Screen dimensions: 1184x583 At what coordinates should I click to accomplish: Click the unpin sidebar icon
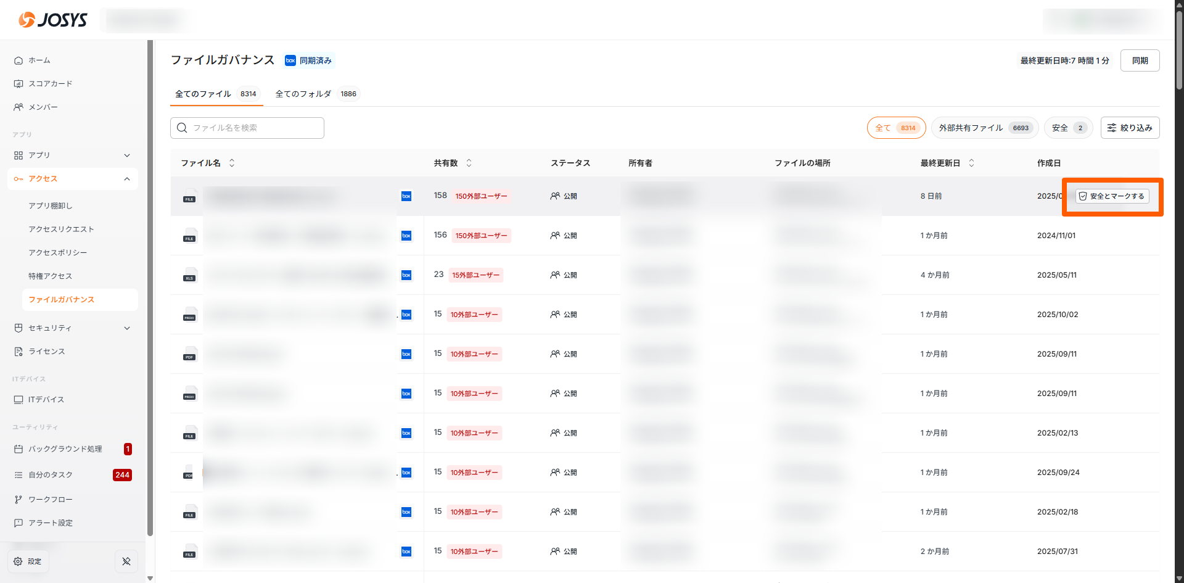[x=126, y=561]
